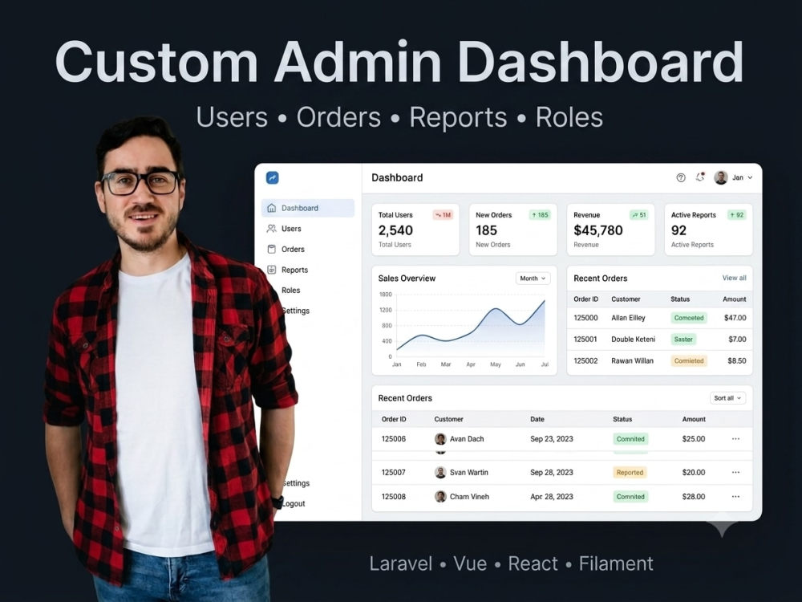Click the Users people icon
The width and height of the screenshot is (802, 602).
[272, 228]
